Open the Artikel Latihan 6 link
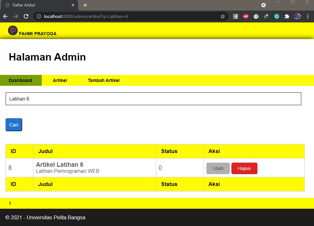This screenshot has width=314, height=226. point(59,165)
